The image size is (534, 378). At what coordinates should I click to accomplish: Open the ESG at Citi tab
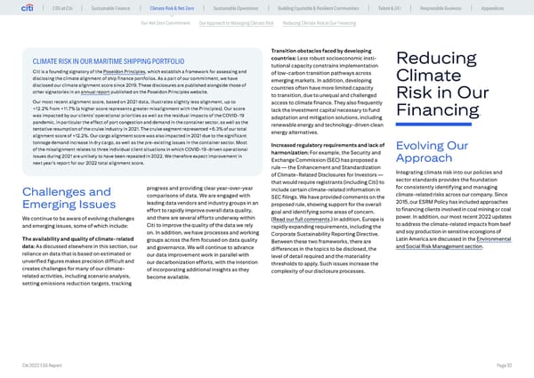pyautogui.click(x=63, y=8)
